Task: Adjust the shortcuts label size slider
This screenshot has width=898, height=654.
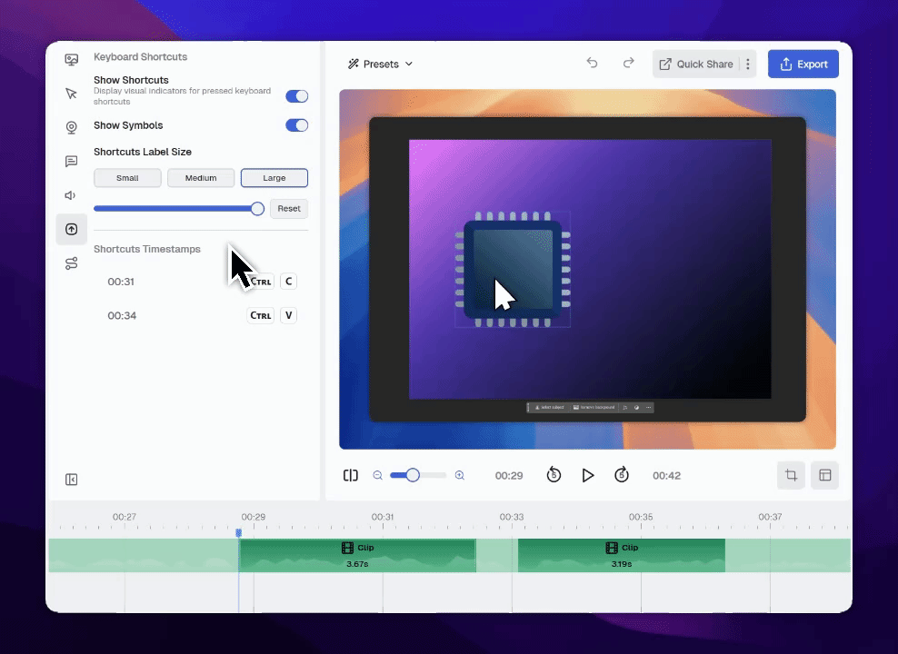Action: click(x=179, y=209)
